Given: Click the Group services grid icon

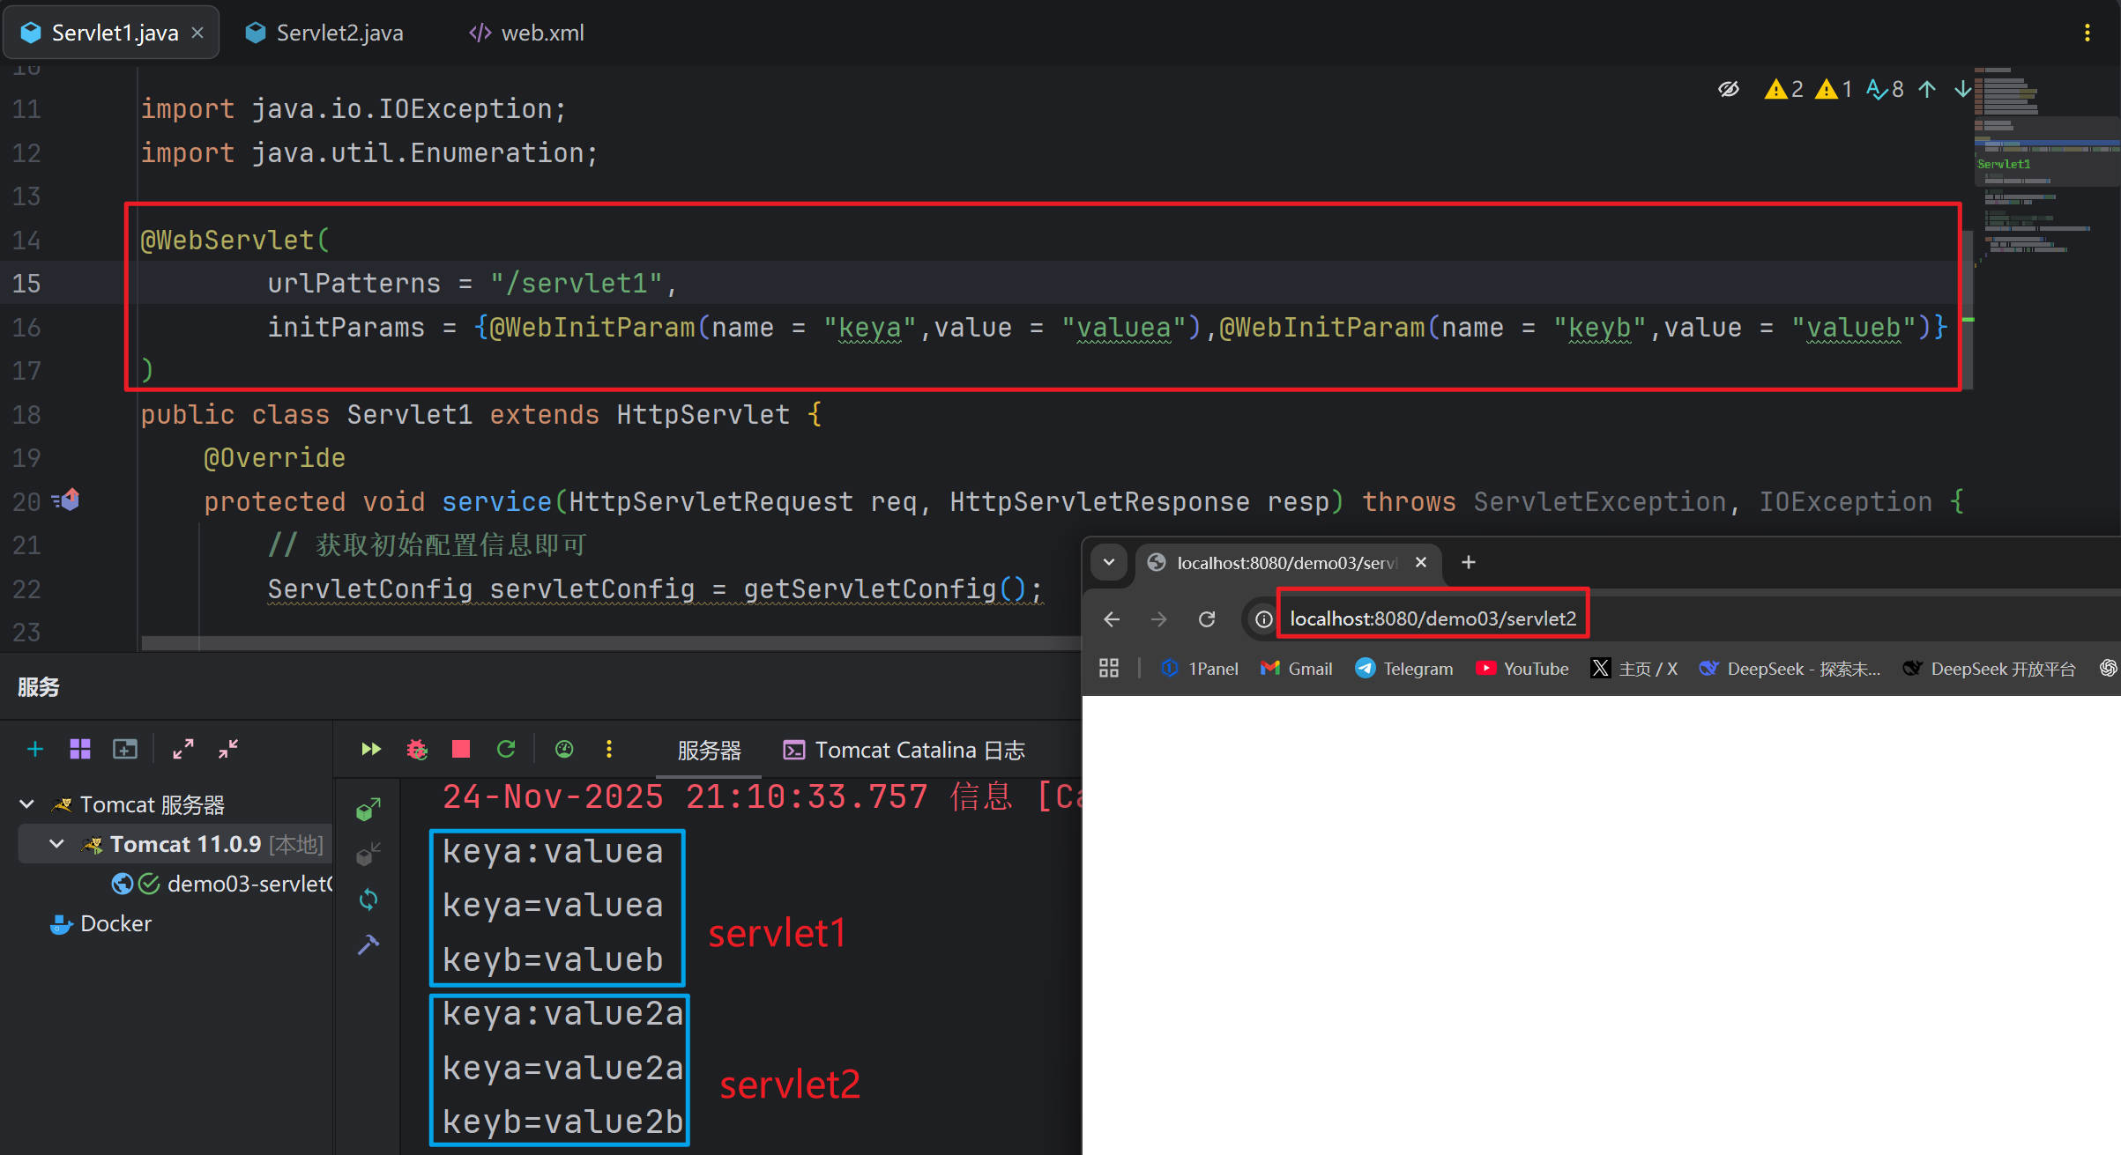Looking at the screenshot, I should (x=80, y=750).
